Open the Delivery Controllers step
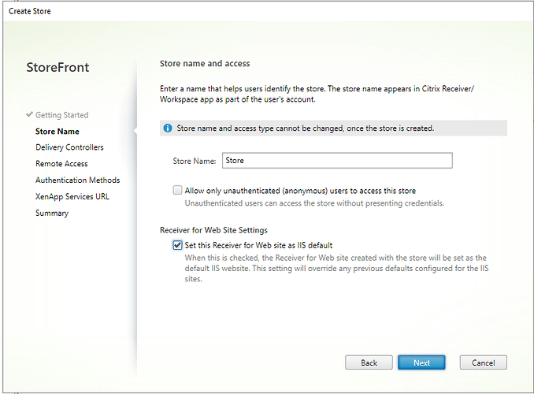The image size is (534, 394). point(69,147)
